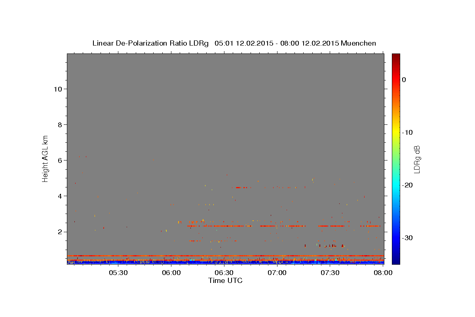Click the colorbar value label -20

click(408, 185)
